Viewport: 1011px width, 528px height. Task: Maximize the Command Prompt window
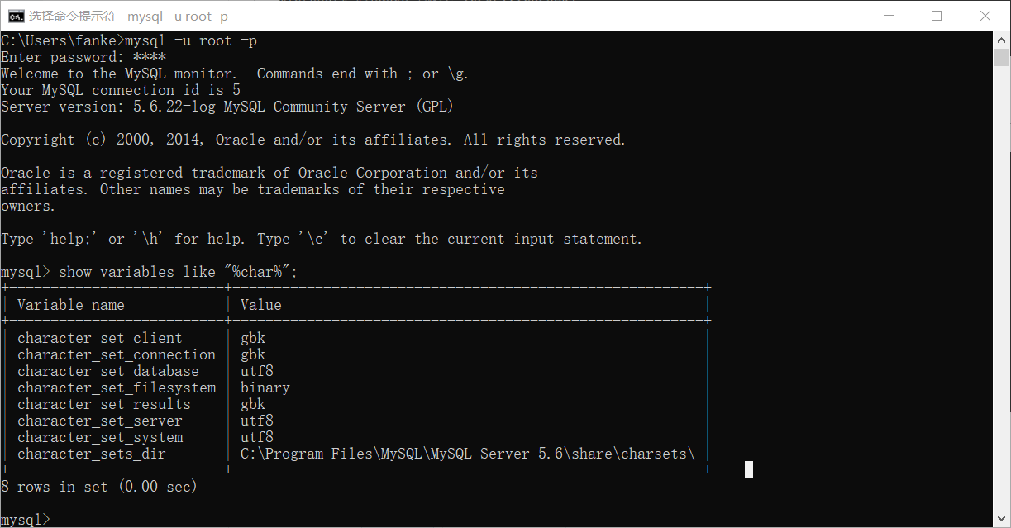(937, 16)
